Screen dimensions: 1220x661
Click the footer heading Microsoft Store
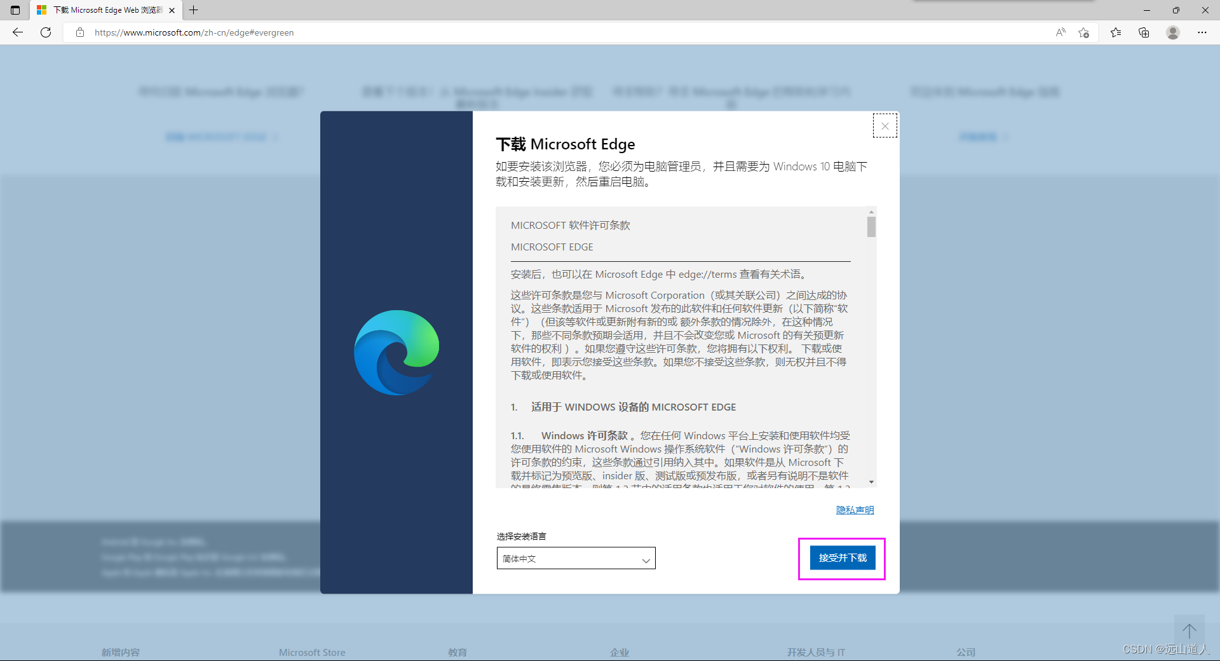pyautogui.click(x=312, y=652)
